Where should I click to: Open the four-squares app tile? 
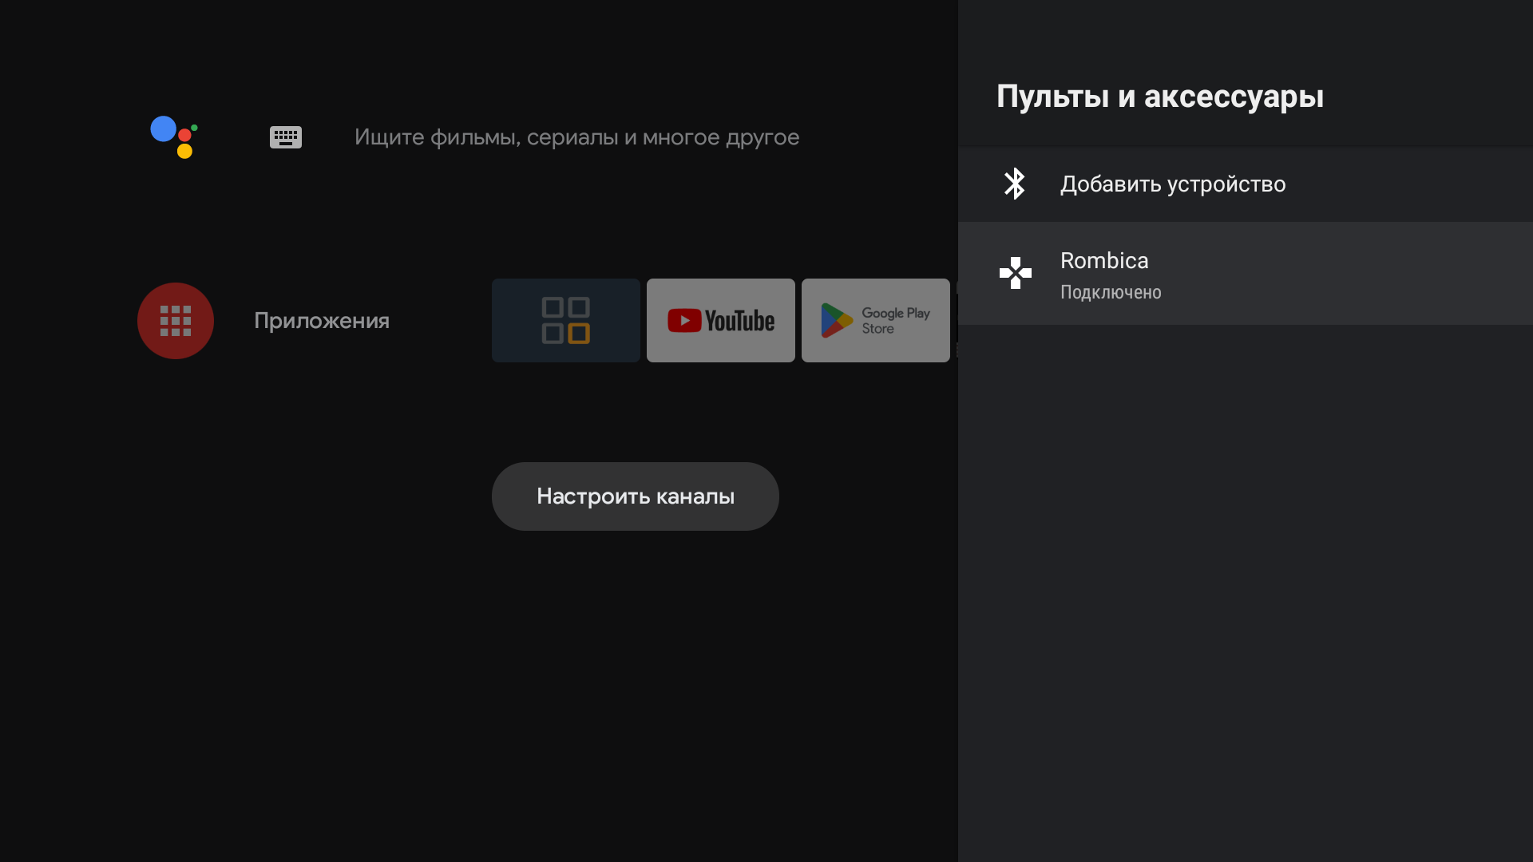point(565,320)
